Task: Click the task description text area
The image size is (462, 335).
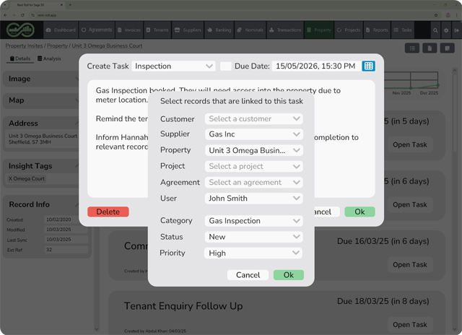Action: coord(231,139)
